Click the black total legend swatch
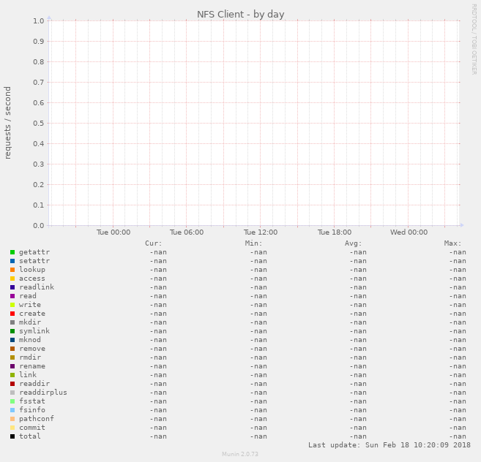The height and width of the screenshot is (462, 481). (12, 436)
